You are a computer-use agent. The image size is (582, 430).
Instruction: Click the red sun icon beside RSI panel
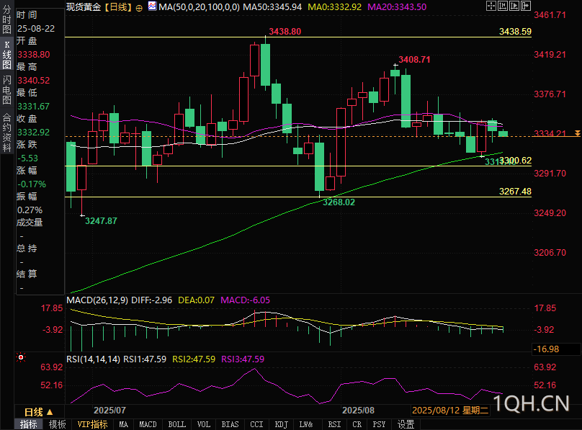click(x=21, y=358)
